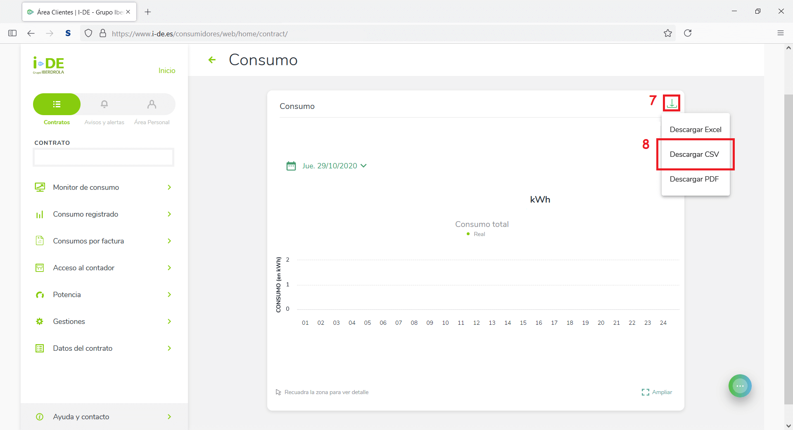Reload the page using refresh icon
The width and height of the screenshot is (793, 430).
tap(688, 33)
